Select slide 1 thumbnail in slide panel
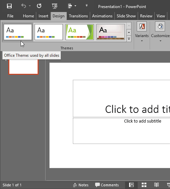Viewport: 170px width, 189px height. (23, 67)
